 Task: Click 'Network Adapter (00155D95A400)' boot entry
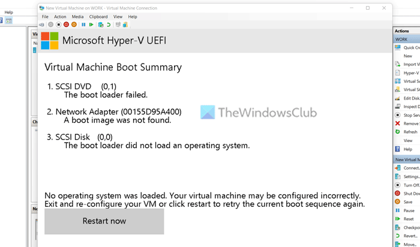(118, 112)
